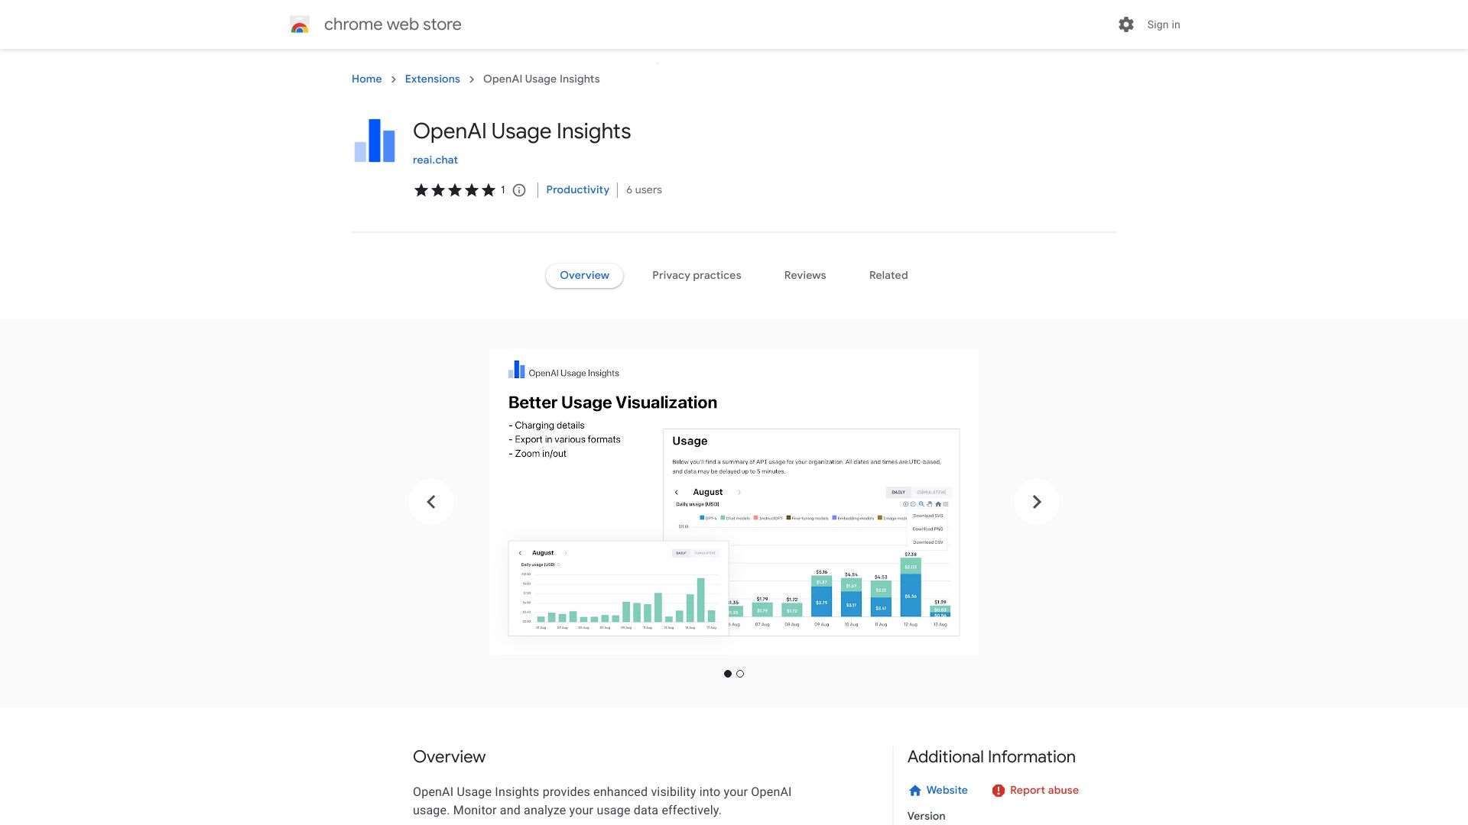Click the right carousel arrow
Image resolution: width=1468 pixels, height=825 pixels.
1036,501
